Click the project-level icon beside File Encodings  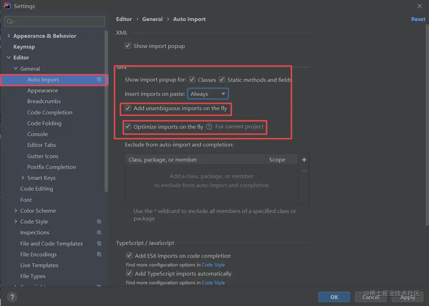99,254
